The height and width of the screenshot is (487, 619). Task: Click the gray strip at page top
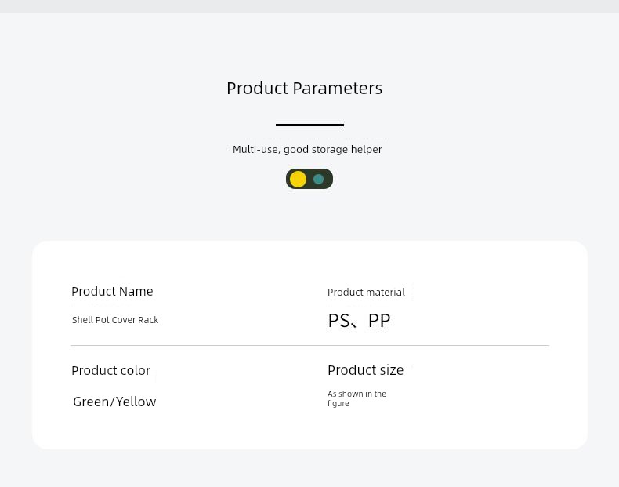click(x=309, y=5)
